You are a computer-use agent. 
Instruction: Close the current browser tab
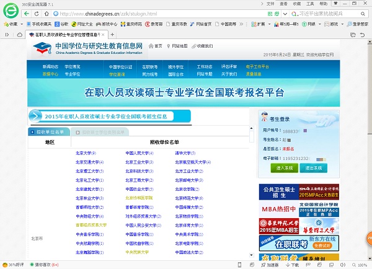coord(103,35)
